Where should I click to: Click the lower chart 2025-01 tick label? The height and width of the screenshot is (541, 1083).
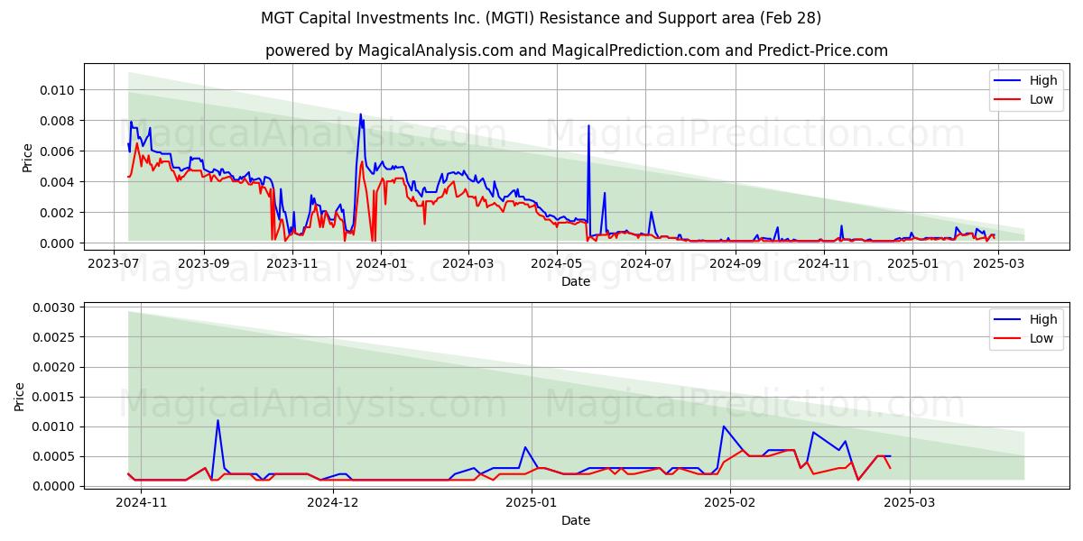(532, 502)
